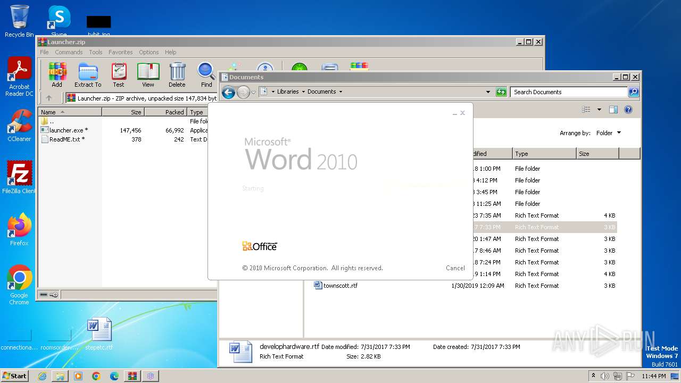Select stepetc.rtf file on desktop

(x=99, y=334)
